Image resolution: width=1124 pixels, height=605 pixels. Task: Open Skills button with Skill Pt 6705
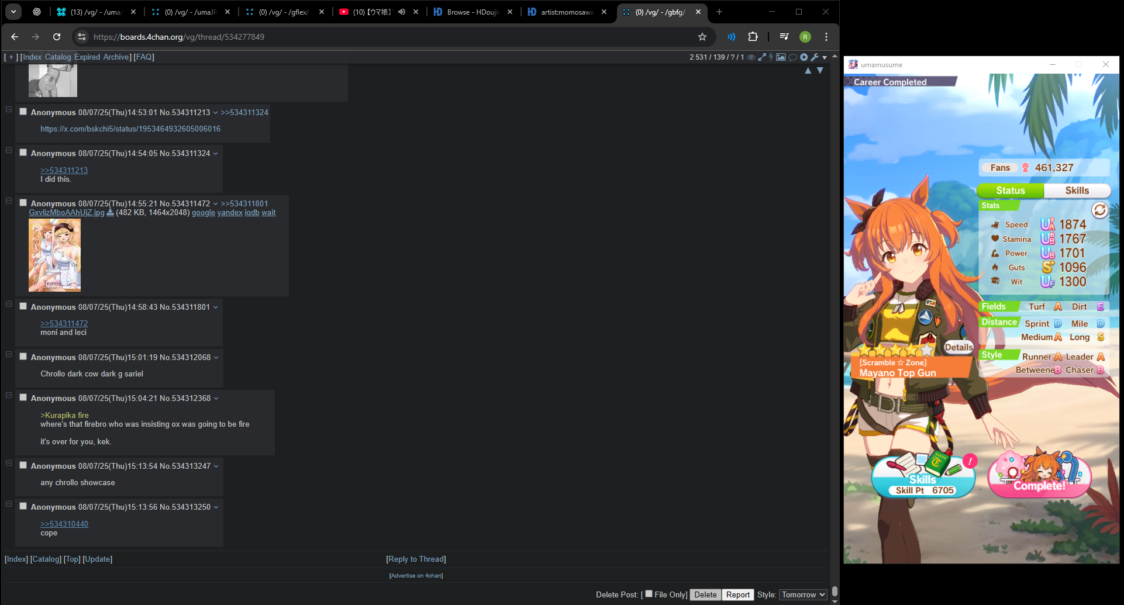(923, 476)
